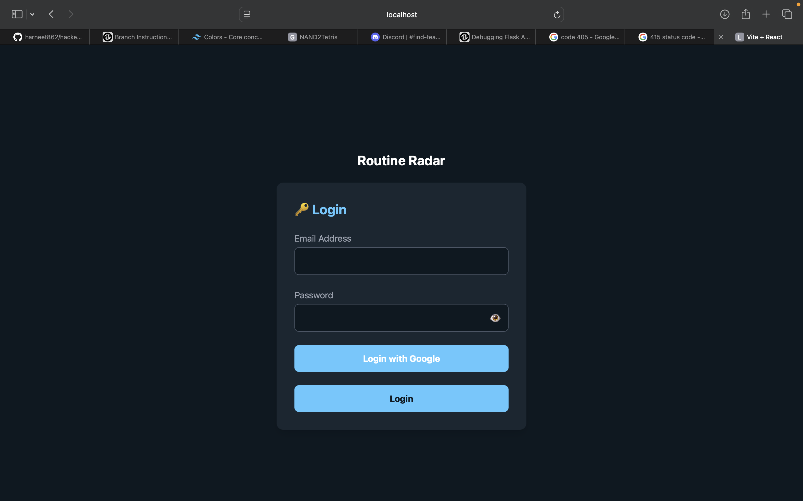This screenshot has height=501, width=803.
Task: Click the localhost address bar
Action: pos(401,14)
